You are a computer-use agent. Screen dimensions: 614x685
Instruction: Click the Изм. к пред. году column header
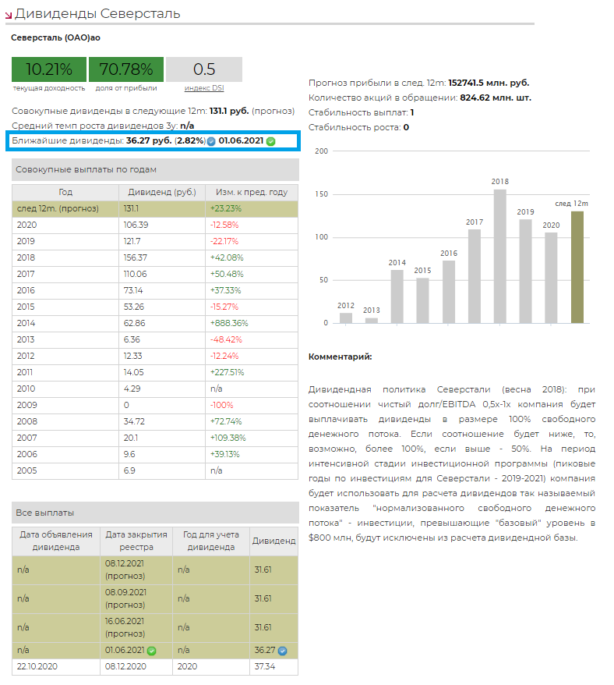(x=252, y=192)
